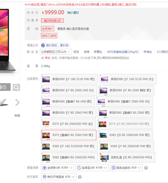Show next thumbnails with the right chevron
168x183 pixels.
[x=17, y=102]
